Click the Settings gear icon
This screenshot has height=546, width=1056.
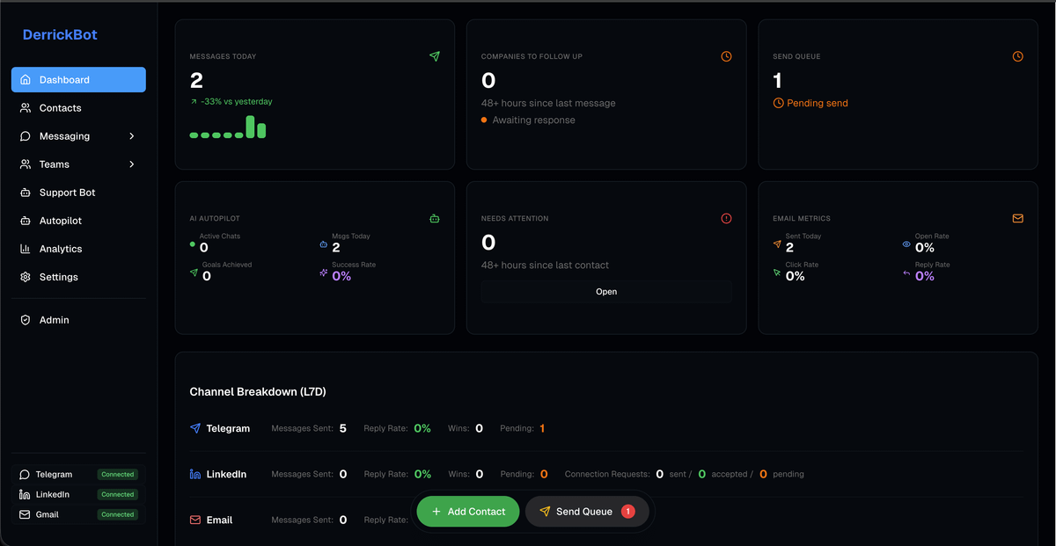pyautogui.click(x=26, y=277)
